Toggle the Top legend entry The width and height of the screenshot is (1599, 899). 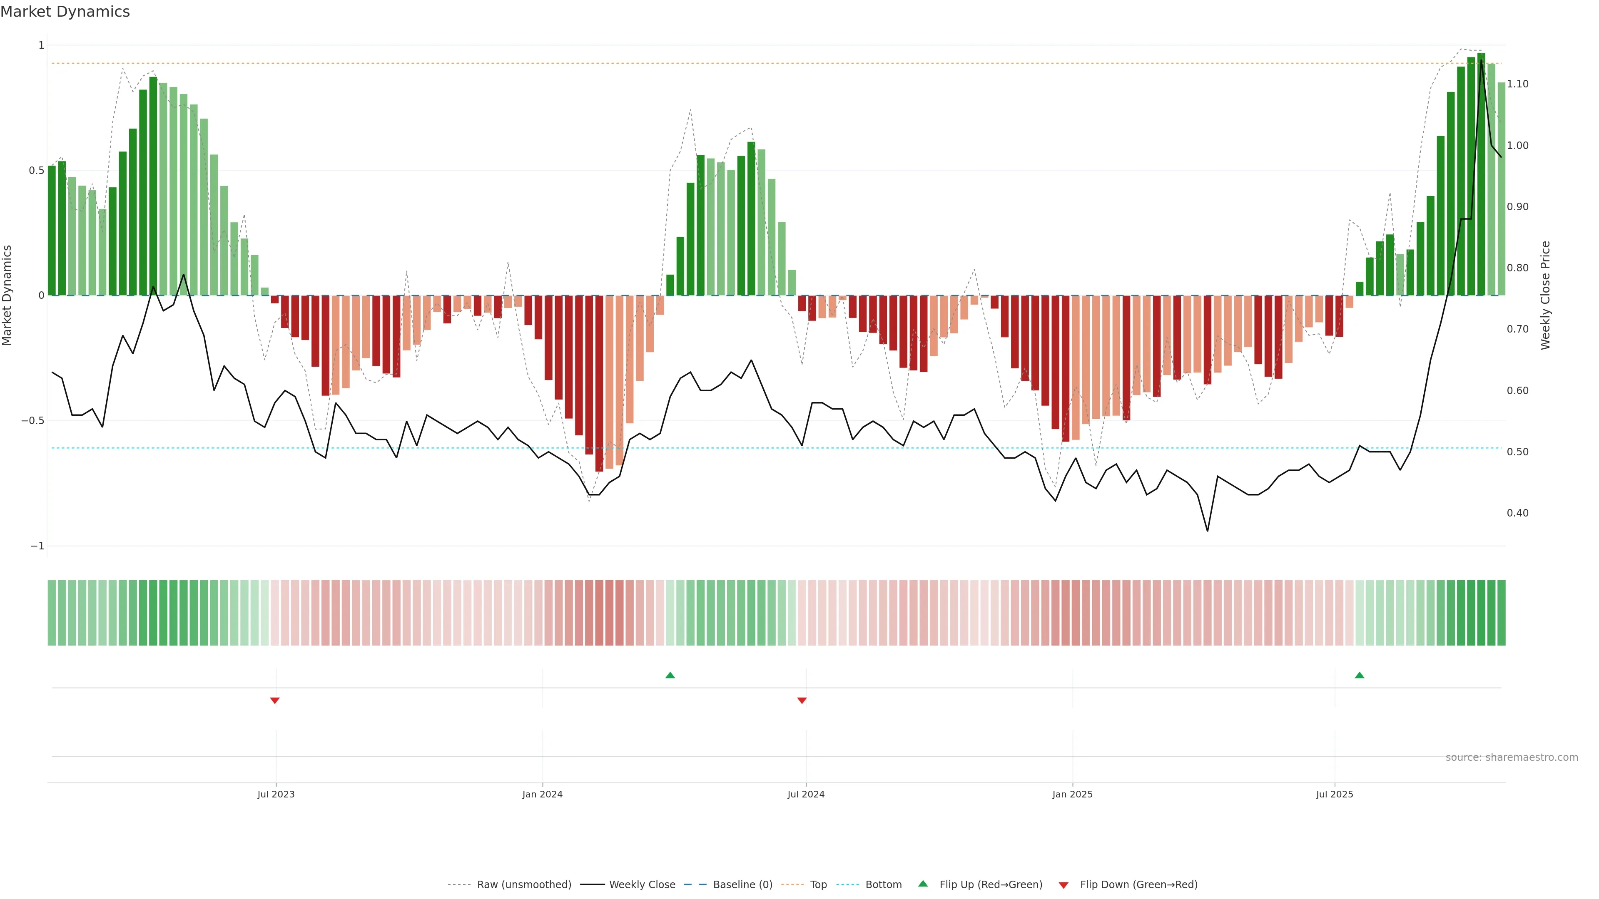point(818,885)
